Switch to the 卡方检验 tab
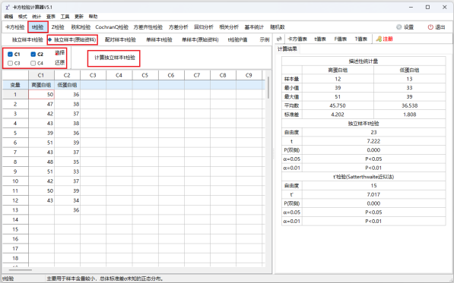The height and width of the screenshot is (283, 454). pos(15,27)
